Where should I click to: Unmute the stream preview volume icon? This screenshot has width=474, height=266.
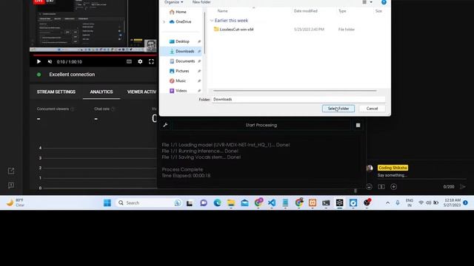(x=50, y=61)
